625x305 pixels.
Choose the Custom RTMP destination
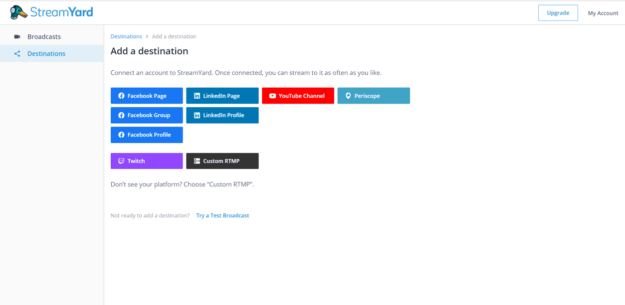click(x=222, y=161)
